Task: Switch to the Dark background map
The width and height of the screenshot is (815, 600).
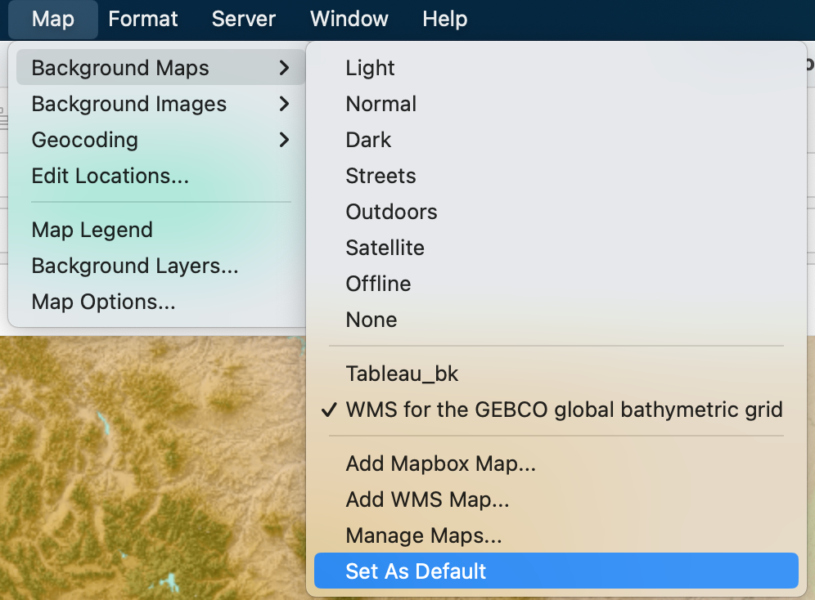Action: (368, 140)
